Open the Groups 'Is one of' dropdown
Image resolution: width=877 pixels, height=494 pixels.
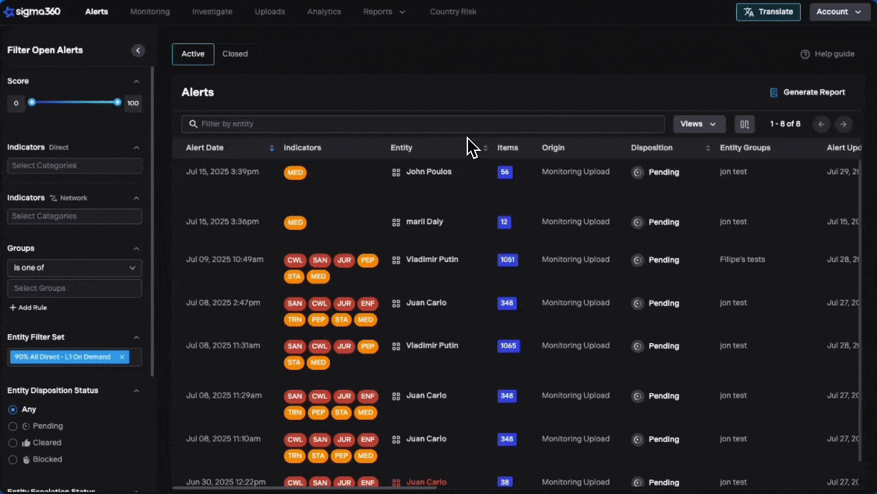[x=74, y=268]
